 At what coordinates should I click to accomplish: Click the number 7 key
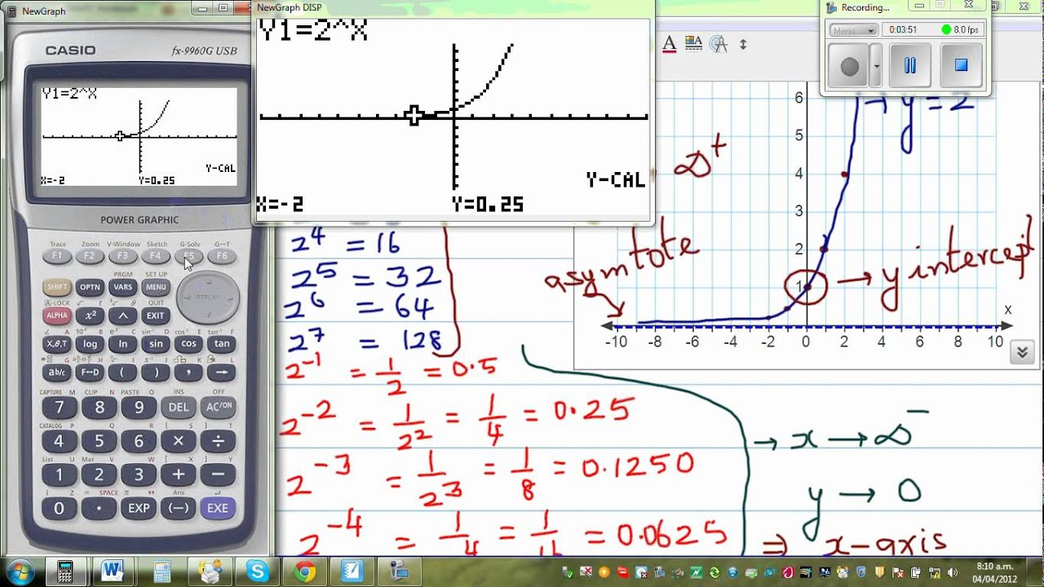[59, 407]
